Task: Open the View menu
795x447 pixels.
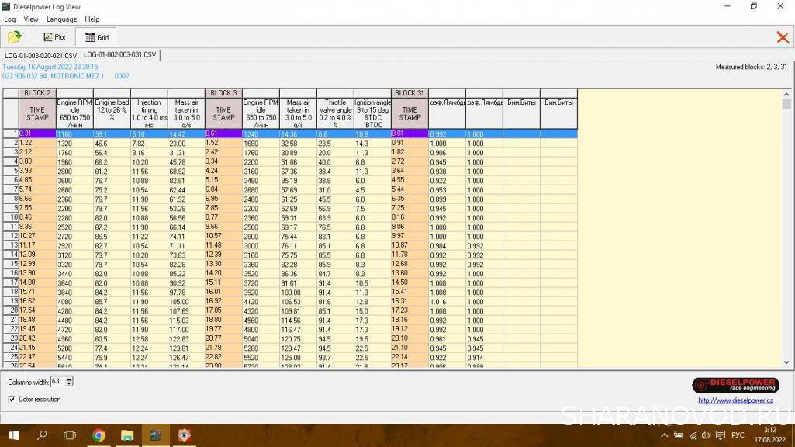Action: [31, 19]
